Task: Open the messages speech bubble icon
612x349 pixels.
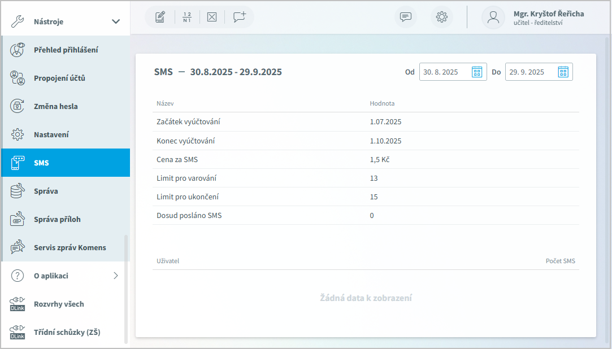Action: [406, 17]
